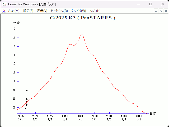The image size is (169, 127).
Task: Click the 2029 1/1 date axis label
Action: (x=79, y=117)
